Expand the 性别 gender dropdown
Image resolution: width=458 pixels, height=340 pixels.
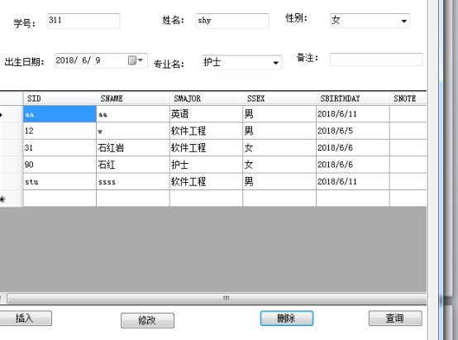404,21
